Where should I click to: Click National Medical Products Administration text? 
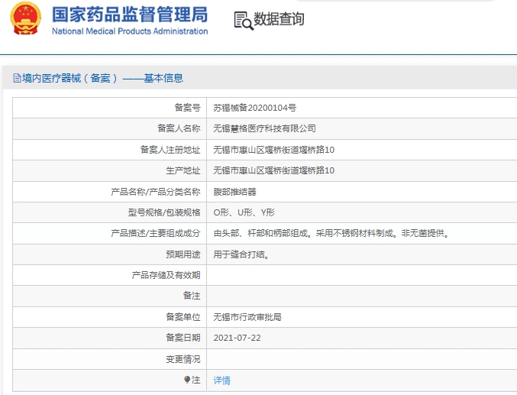(130, 31)
